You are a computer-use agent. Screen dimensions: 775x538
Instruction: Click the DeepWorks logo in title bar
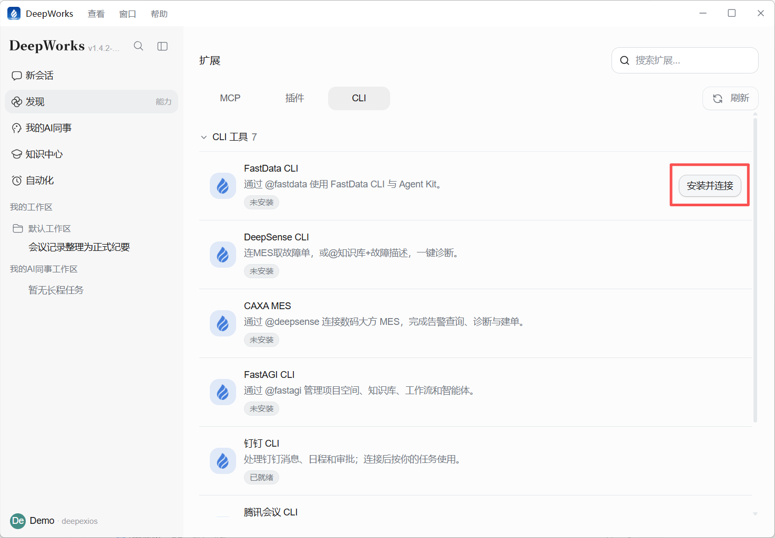coord(14,14)
